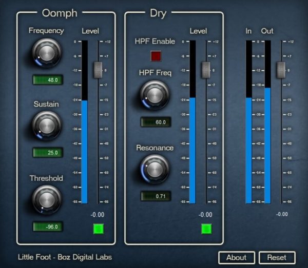Viewport: 308px width, 268px height.
Task: Click the Dry HPF Freq knob
Action: coord(155,95)
